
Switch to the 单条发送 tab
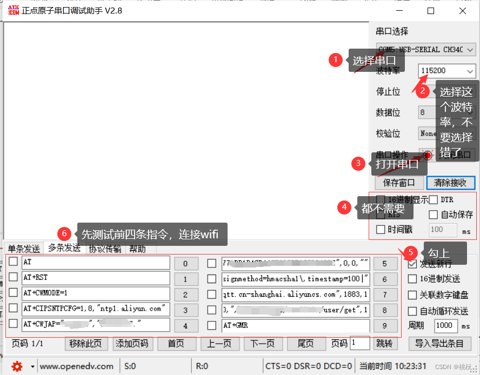(x=24, y=249)
